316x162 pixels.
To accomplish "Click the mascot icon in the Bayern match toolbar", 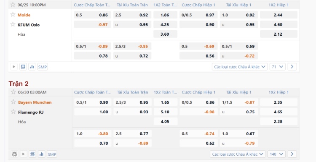I will (x=14, y=154).
